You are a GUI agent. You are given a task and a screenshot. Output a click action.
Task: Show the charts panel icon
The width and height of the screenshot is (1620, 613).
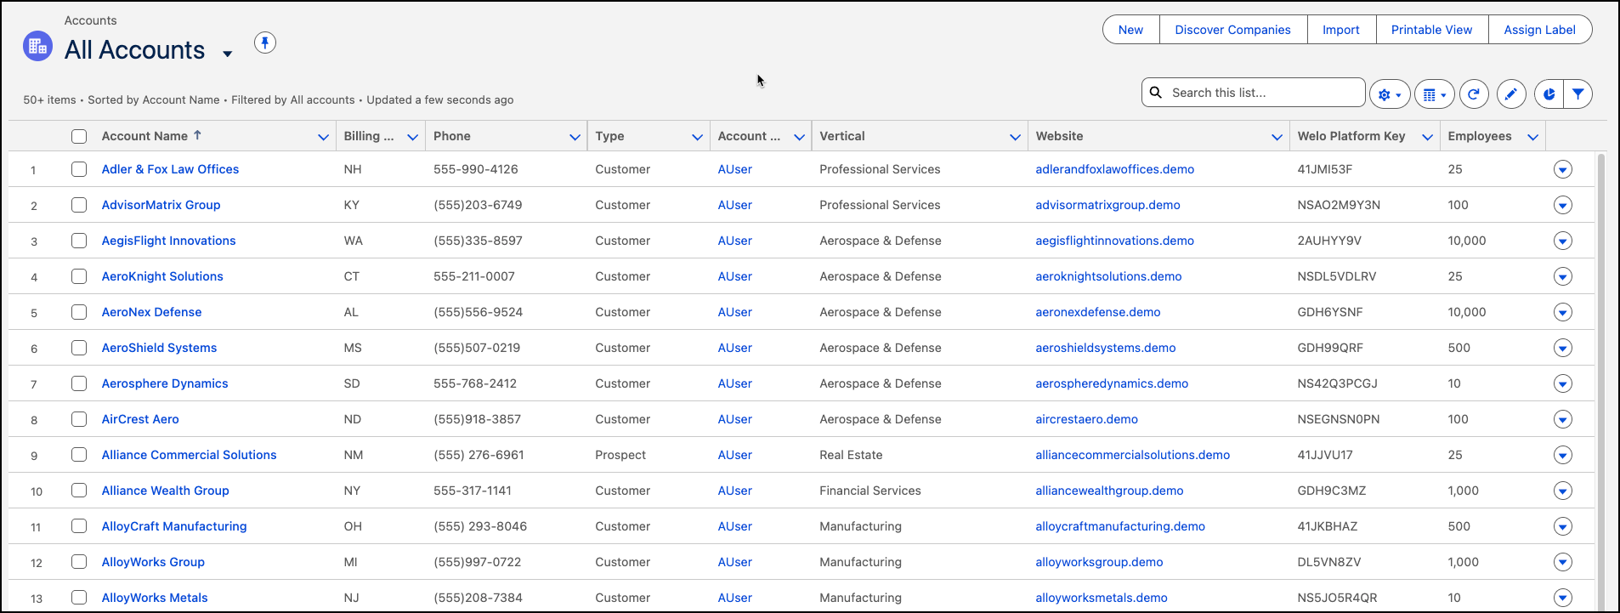tap(1549, 94)
